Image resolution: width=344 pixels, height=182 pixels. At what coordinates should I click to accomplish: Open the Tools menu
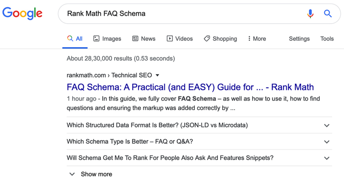(327, 39)
